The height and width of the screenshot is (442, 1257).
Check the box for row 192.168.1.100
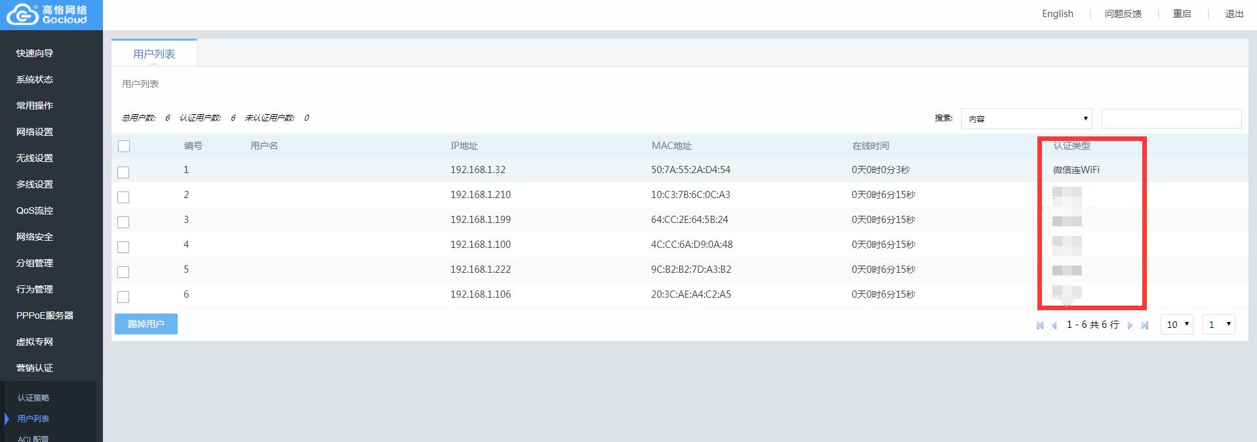click(123, 247)
